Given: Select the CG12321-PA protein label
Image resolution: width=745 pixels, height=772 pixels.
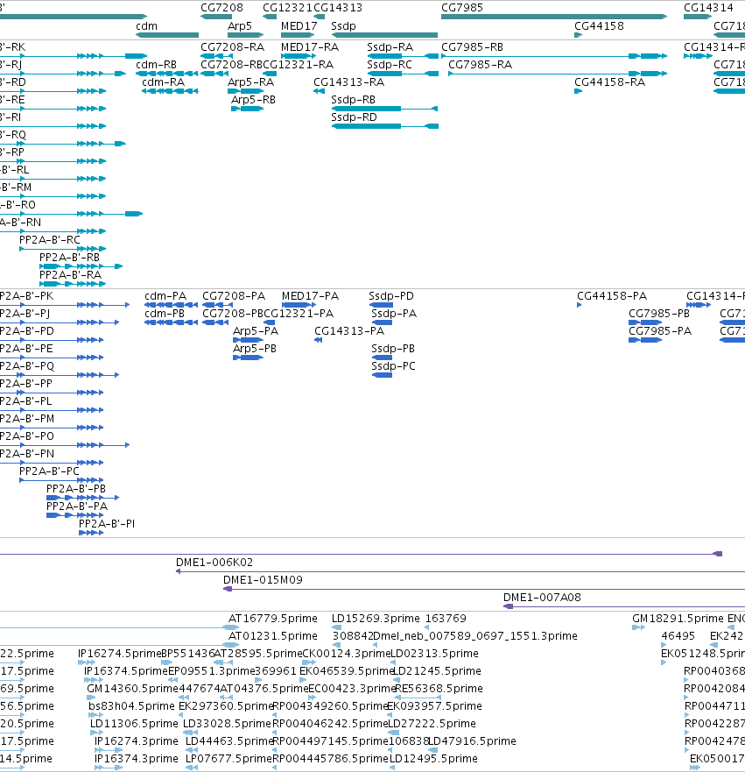Looking at the screenshot, I should [299, 314].
